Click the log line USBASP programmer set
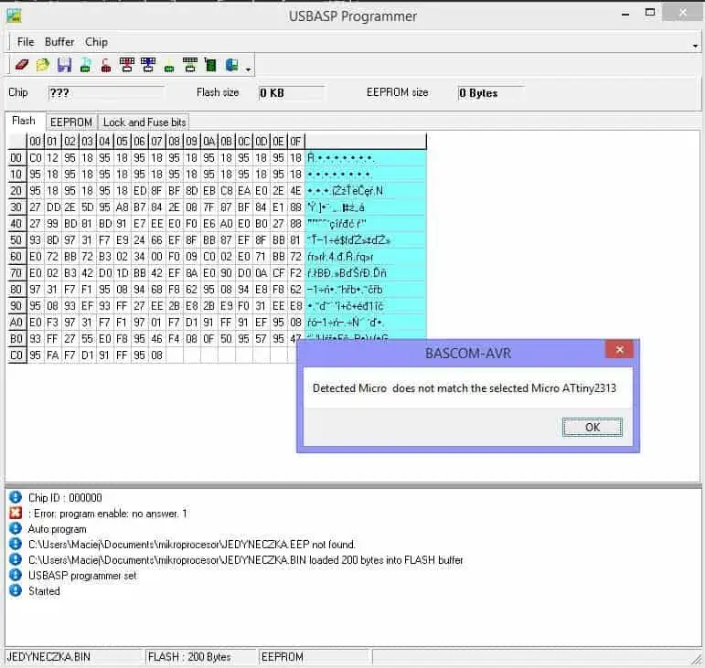The image size is (705, 668). coord(82,576)
